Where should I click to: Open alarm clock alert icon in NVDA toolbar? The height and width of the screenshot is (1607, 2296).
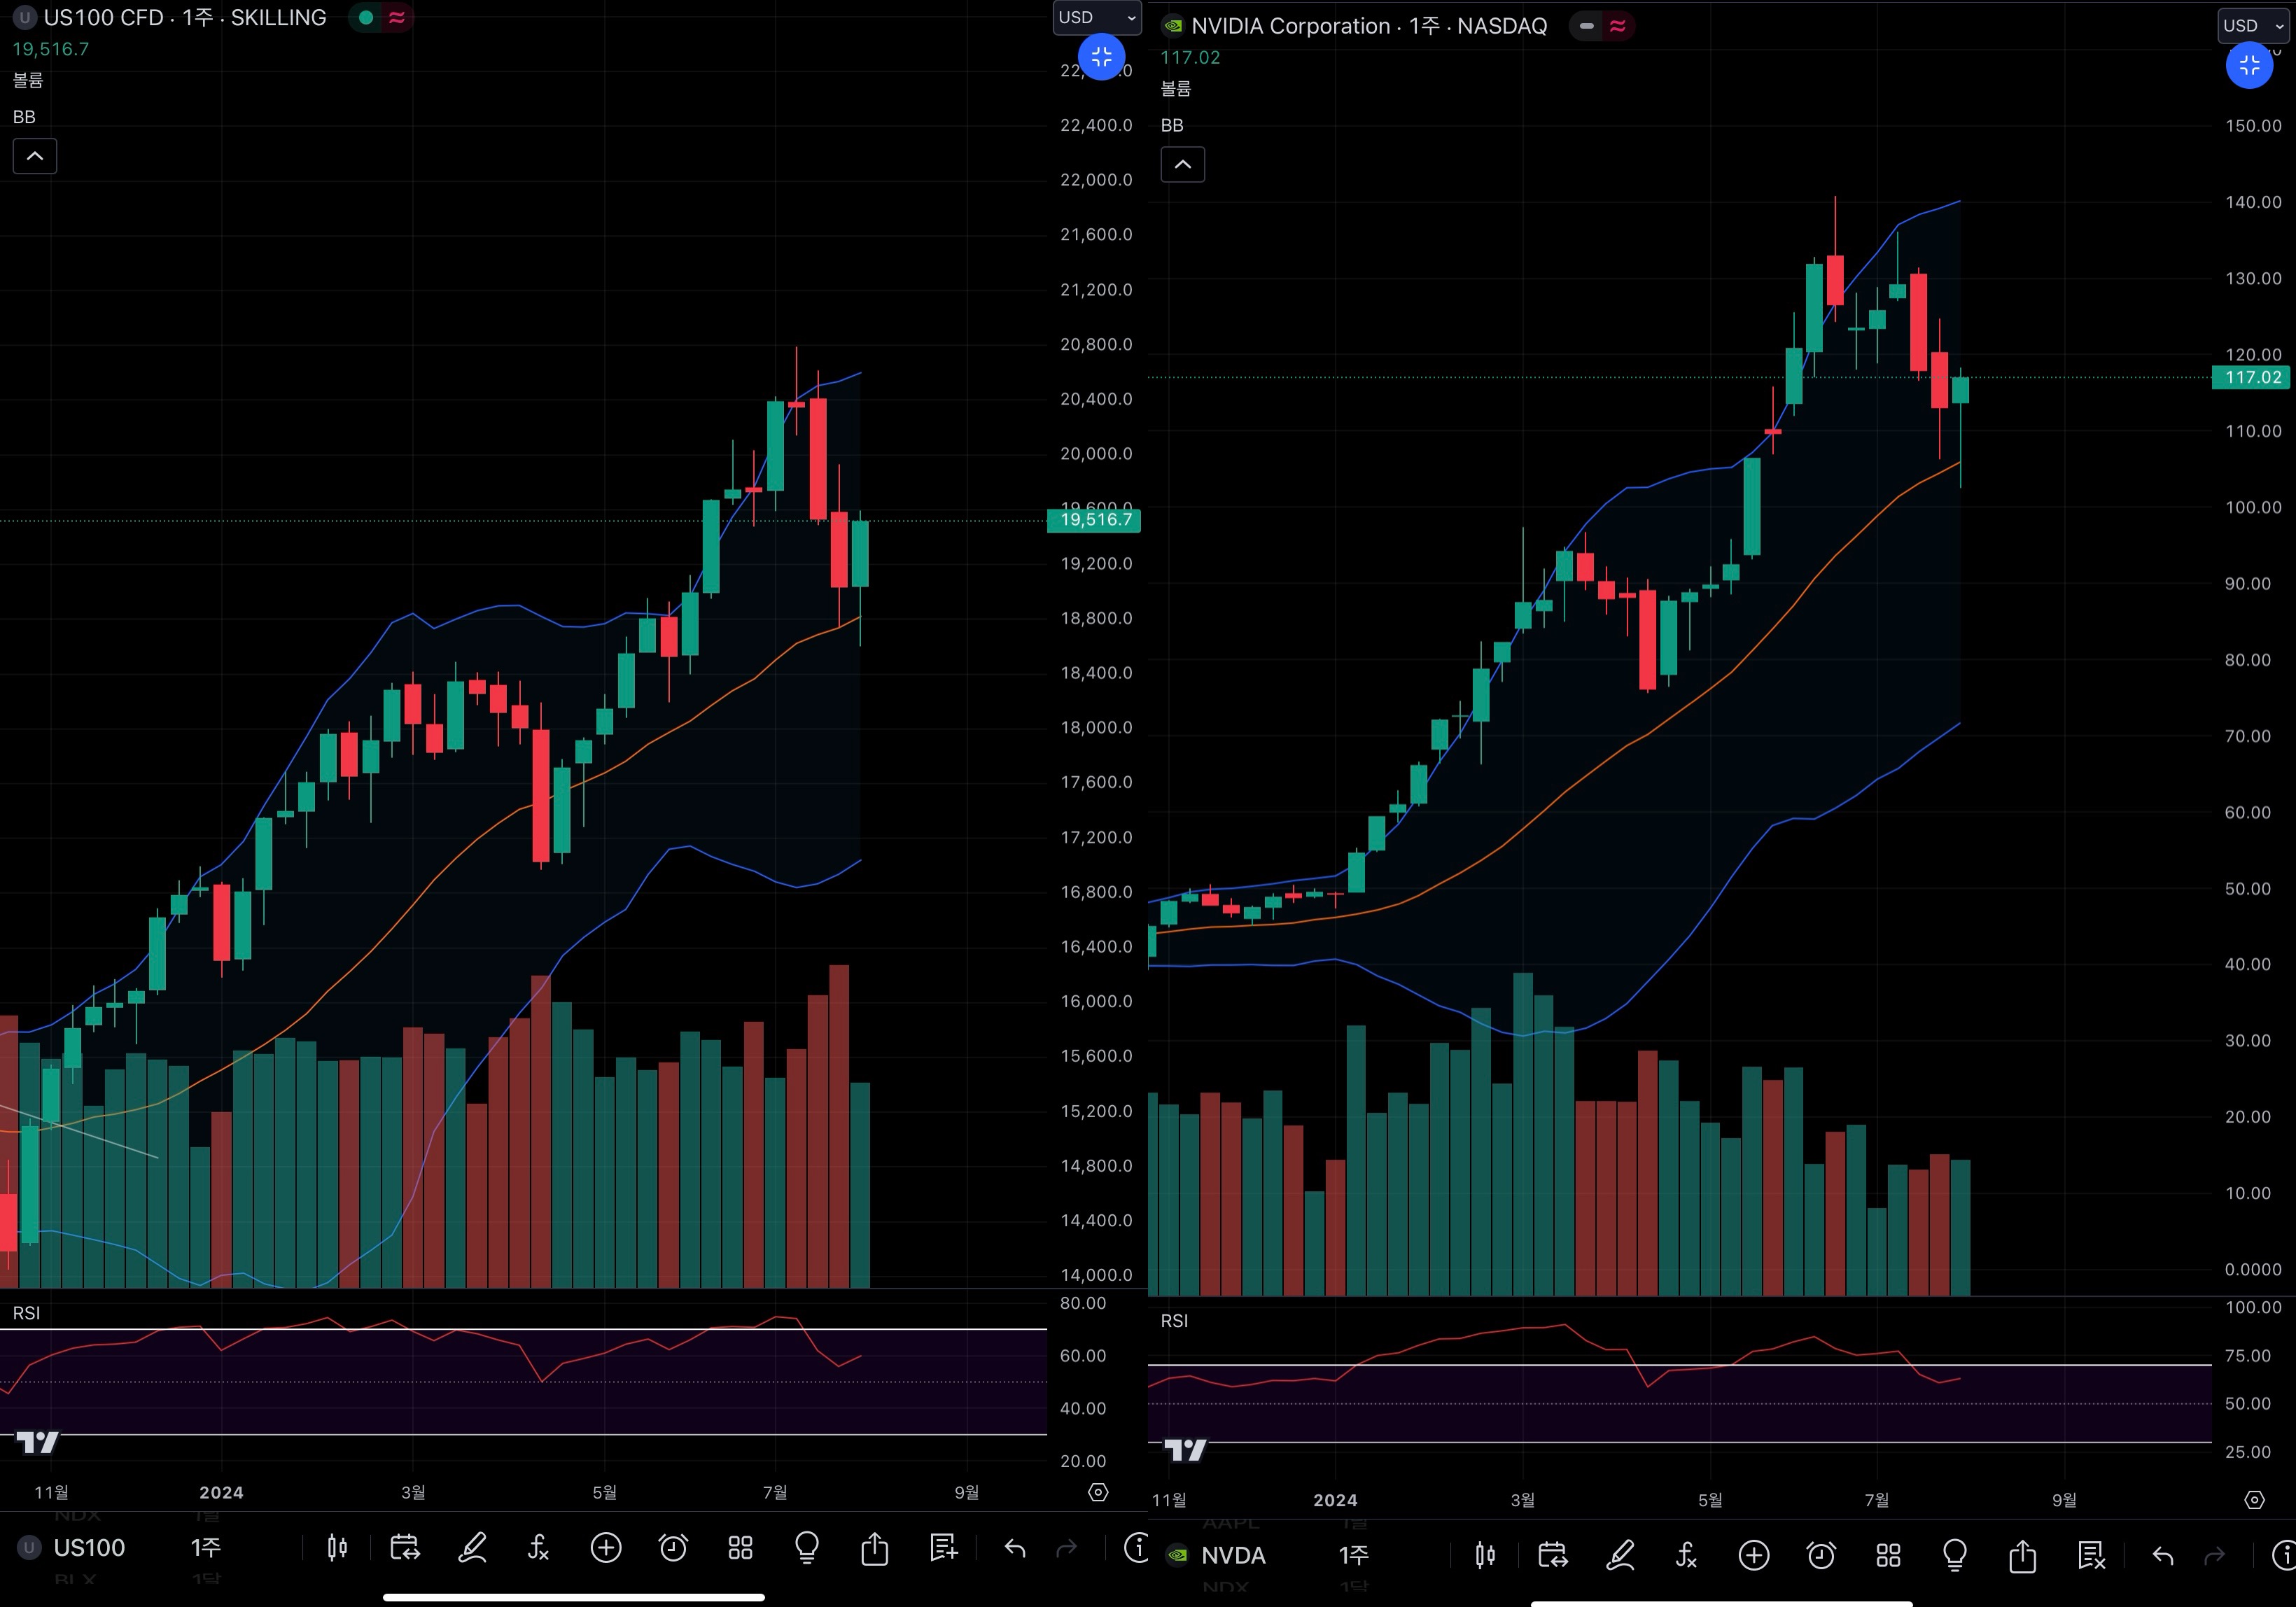pyautogui.click(x=1821, y=1555)
